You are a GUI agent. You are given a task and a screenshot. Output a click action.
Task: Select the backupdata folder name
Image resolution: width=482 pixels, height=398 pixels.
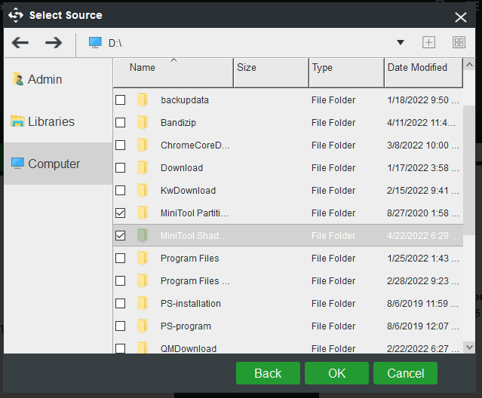[x=185, y=100]
